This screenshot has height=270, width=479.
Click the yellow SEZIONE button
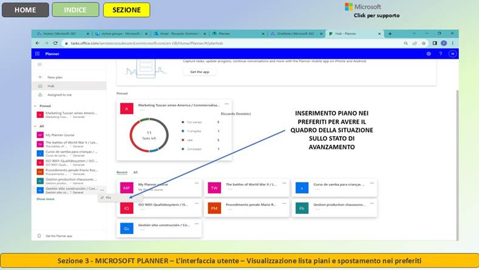coord(126,10)
